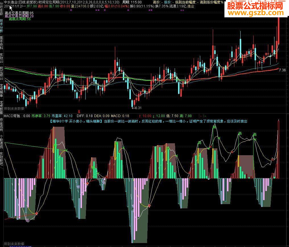Open the 分时走势 sidebar tab
289x247 pixels.
coord(1,9)
